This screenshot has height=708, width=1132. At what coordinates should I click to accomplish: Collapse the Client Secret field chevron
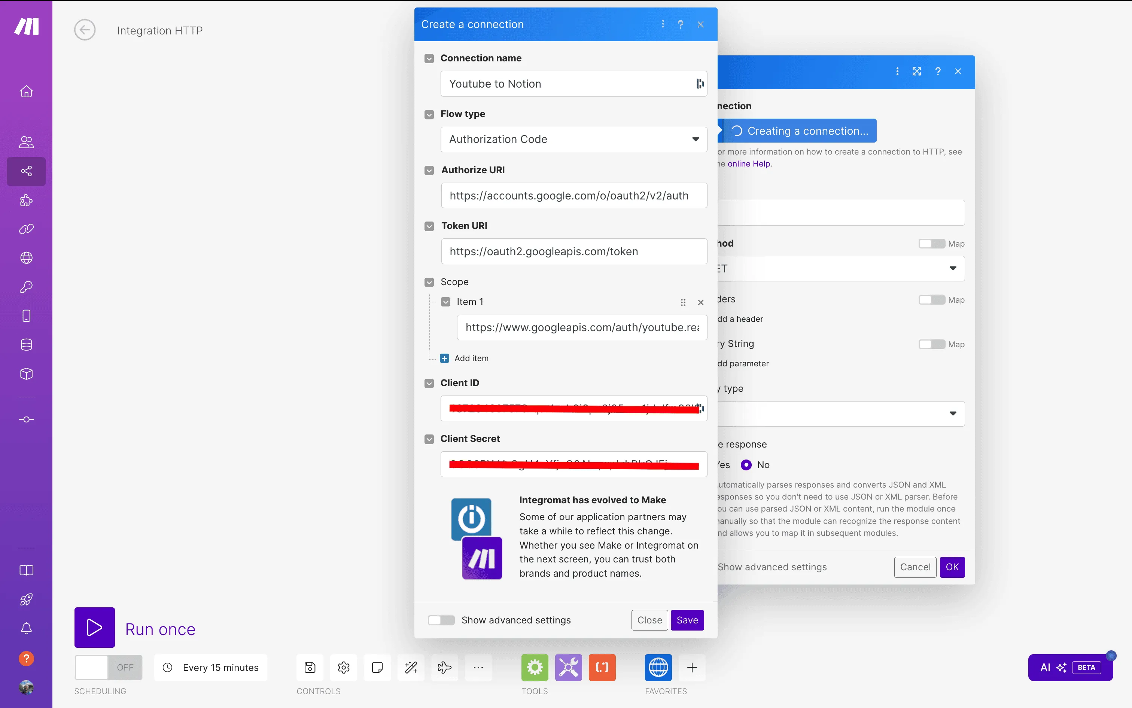[429, 439]
